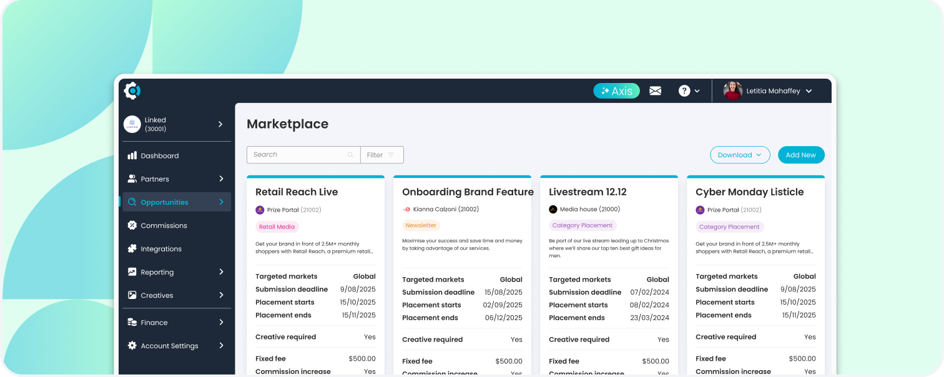Click Category Placement tag on Cyber Monday Listicle

pos(729,227)
